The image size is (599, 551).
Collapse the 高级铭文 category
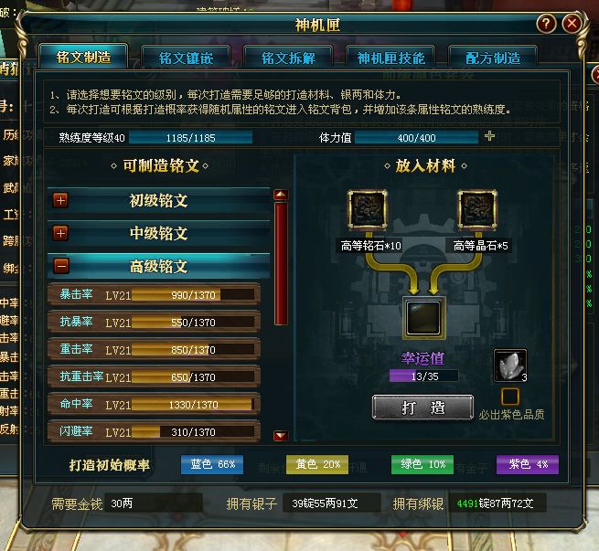tap(61, 266)
